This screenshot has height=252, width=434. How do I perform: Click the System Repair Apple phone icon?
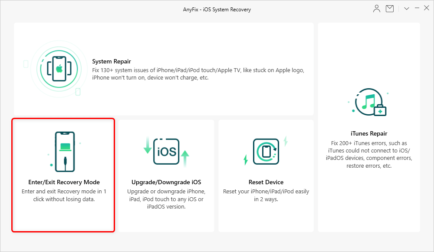(x=59, y=69)
